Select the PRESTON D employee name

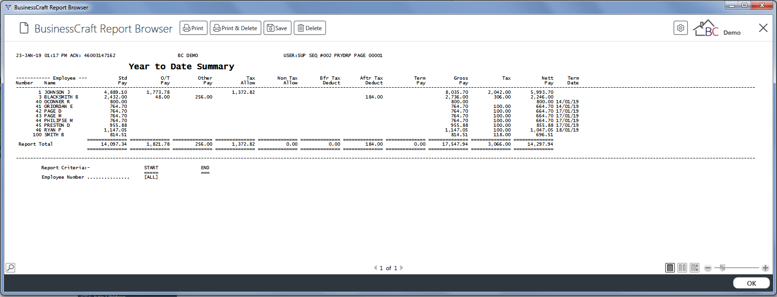pos(57,125)
